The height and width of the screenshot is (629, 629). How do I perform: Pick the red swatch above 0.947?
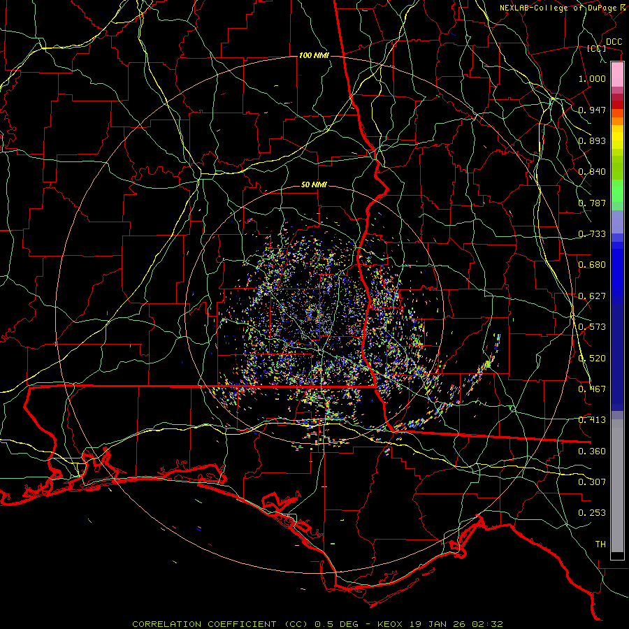pos(617,105)
